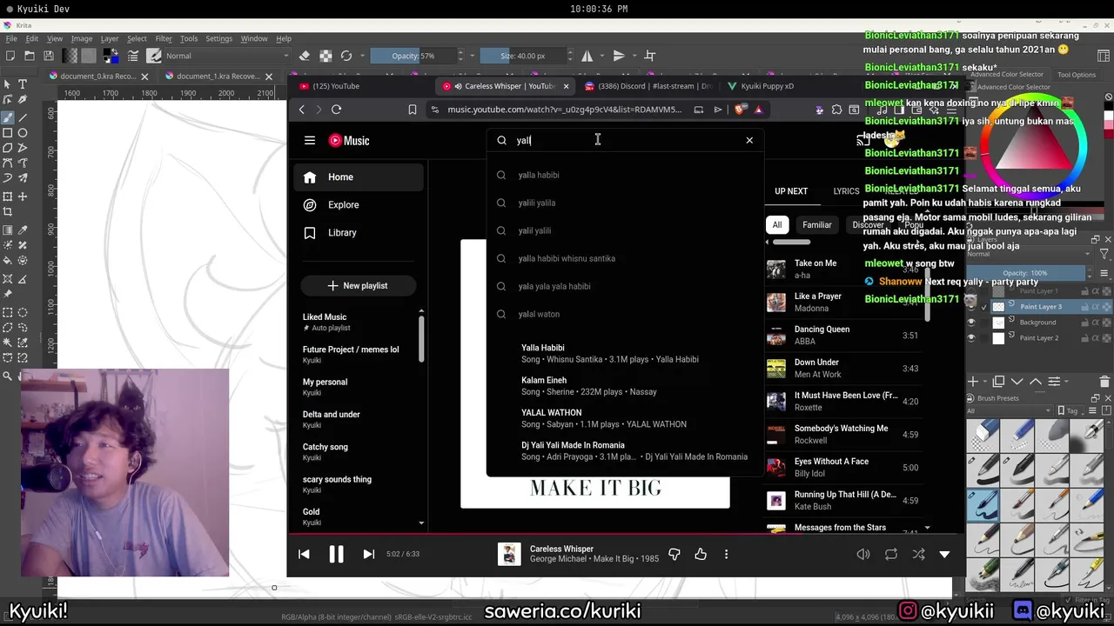Open the Filter menu in Krita
Viewport: 1114px width, 626px height.
point(164,38)
